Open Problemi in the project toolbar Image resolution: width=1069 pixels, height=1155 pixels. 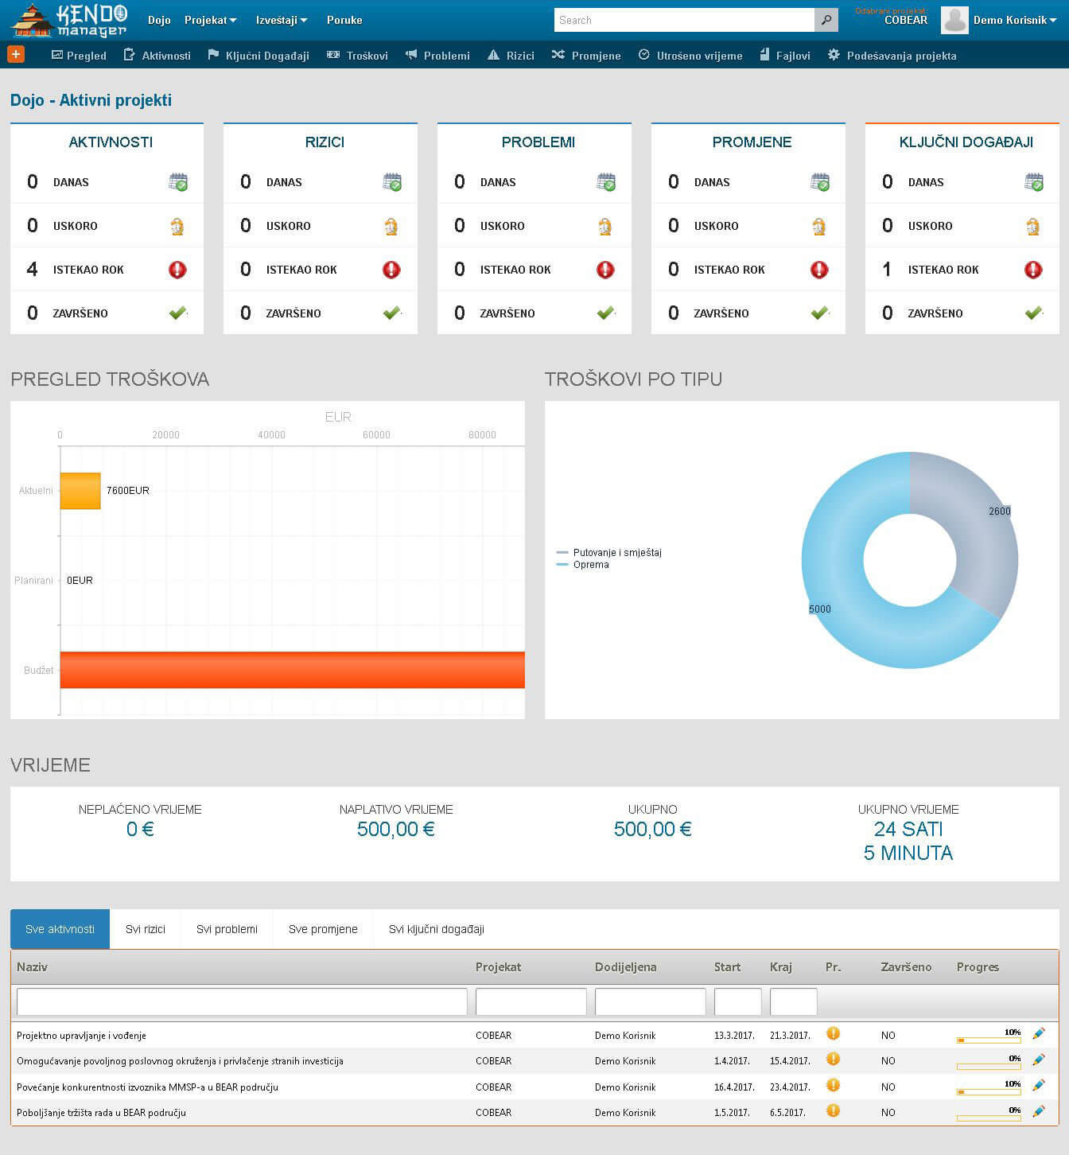[437, 55]
